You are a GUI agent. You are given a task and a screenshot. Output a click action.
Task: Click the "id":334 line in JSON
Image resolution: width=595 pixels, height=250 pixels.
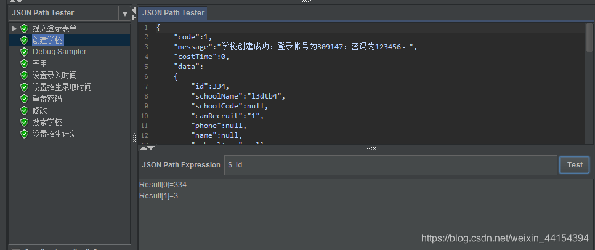click(210, 86)
